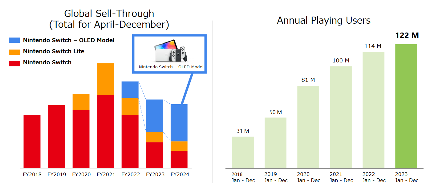Screen dimensions: 430x183
Task: Select the orange segment of the FY2023 bar
Action: (x=155, y=137)
